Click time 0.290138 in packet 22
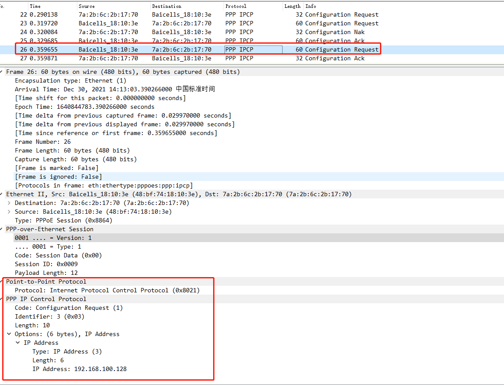The height and width of the screenshot is (385, 504). click(x=44, y=14)
